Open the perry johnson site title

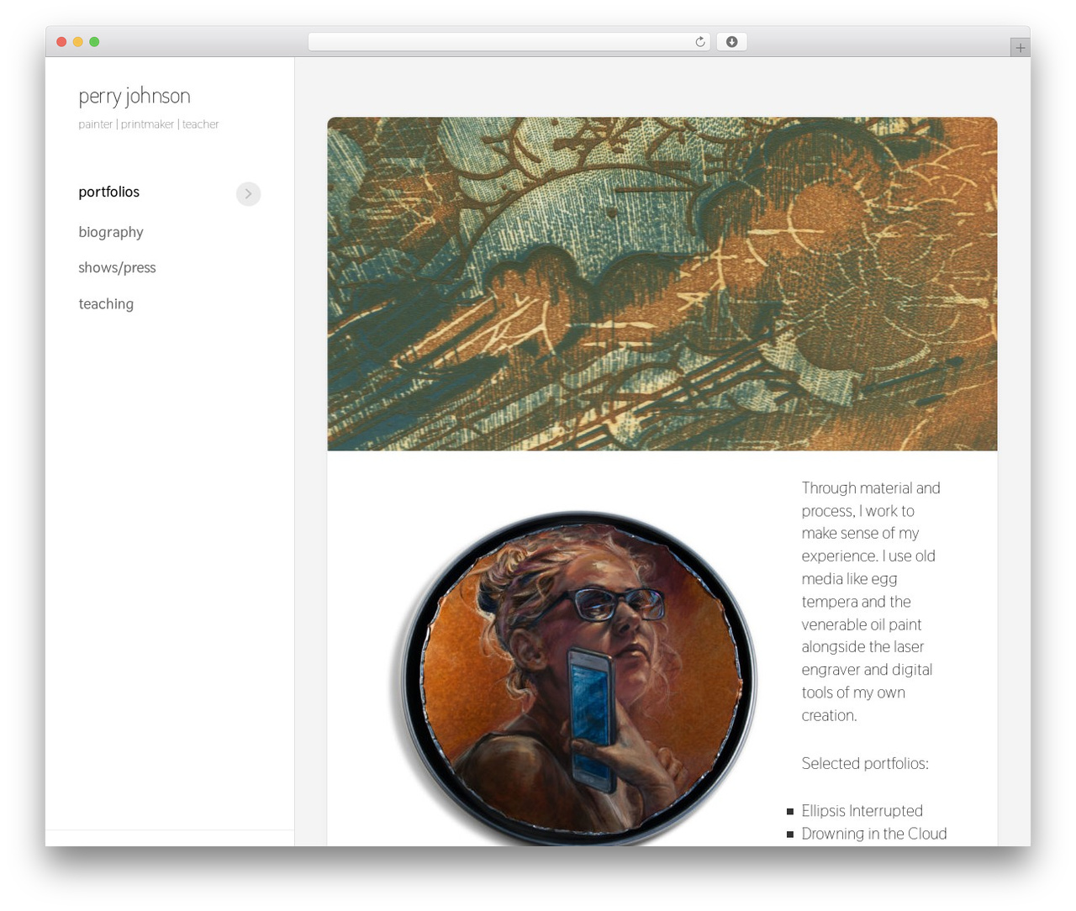[x=134, y=97]
